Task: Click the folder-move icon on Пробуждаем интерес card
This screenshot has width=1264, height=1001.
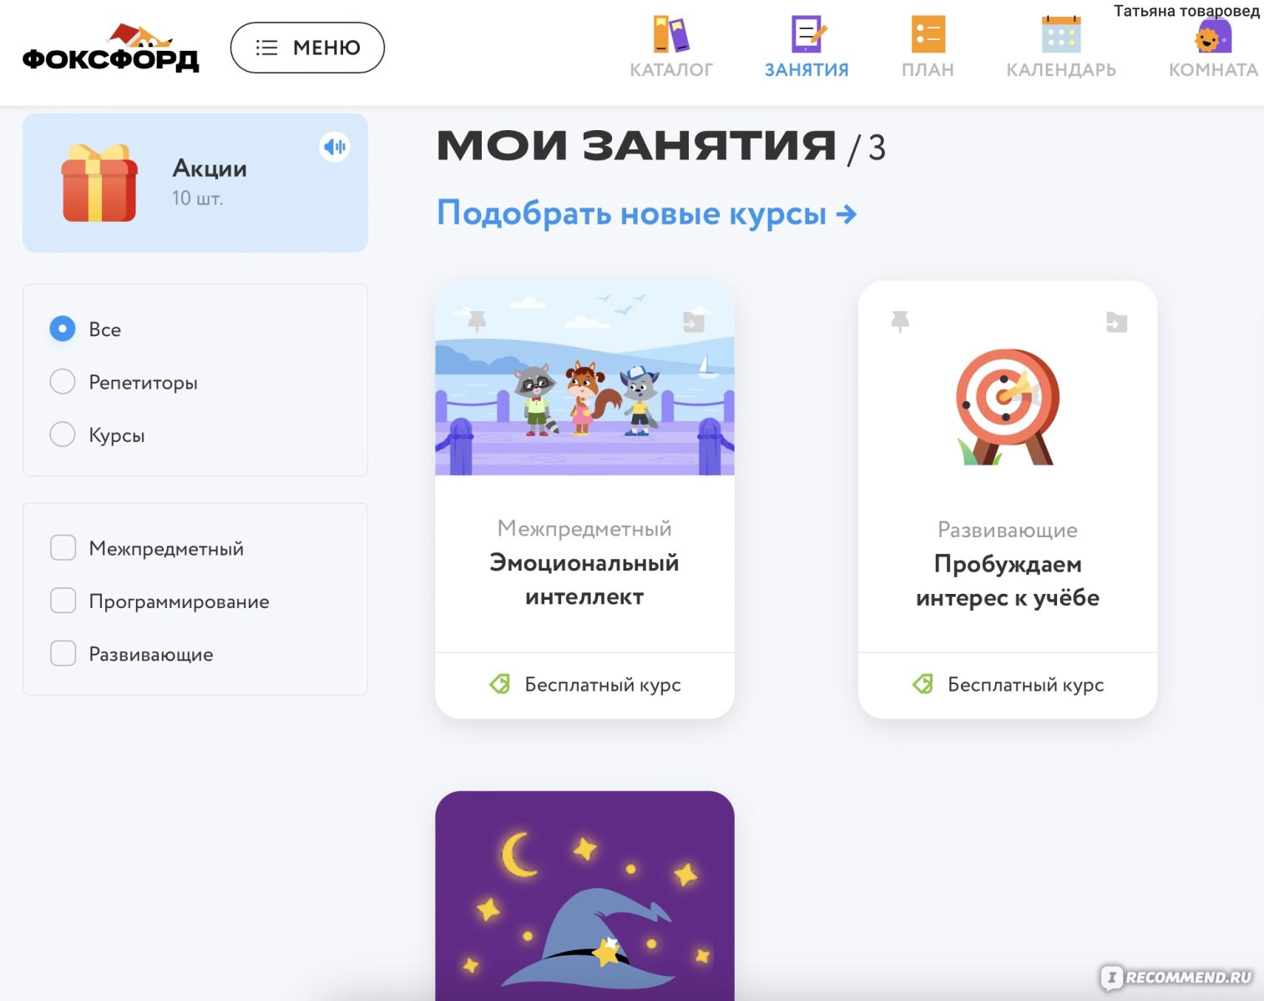Action: click(1117, 321)
